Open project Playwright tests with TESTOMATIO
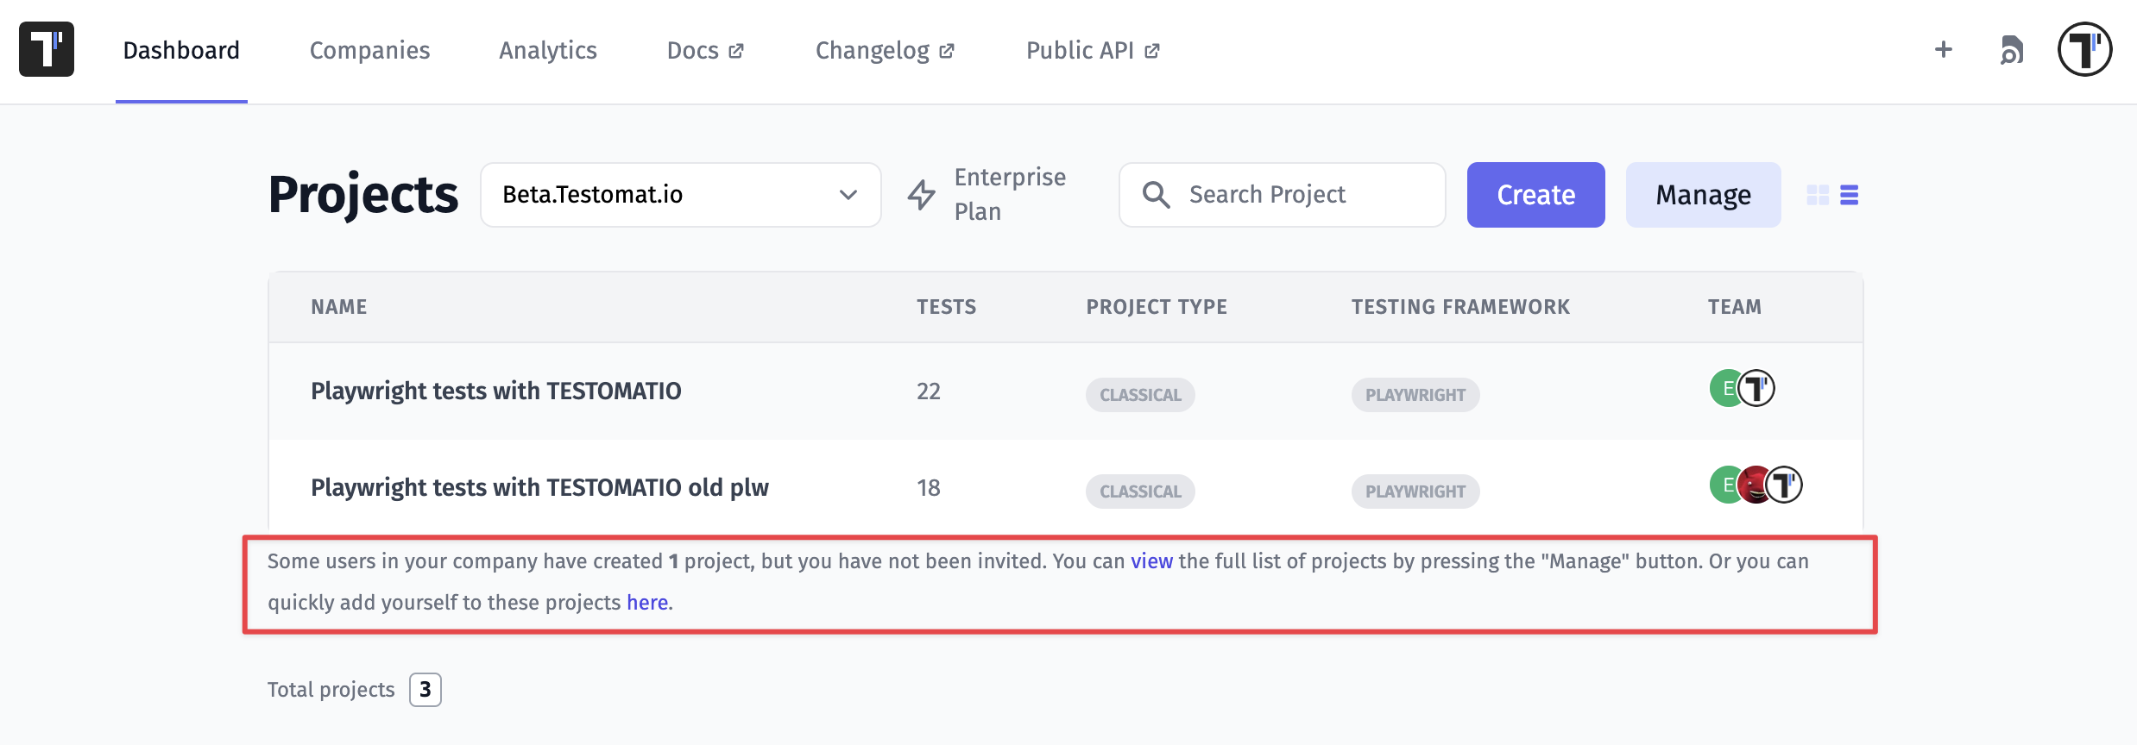 point(496,391)
